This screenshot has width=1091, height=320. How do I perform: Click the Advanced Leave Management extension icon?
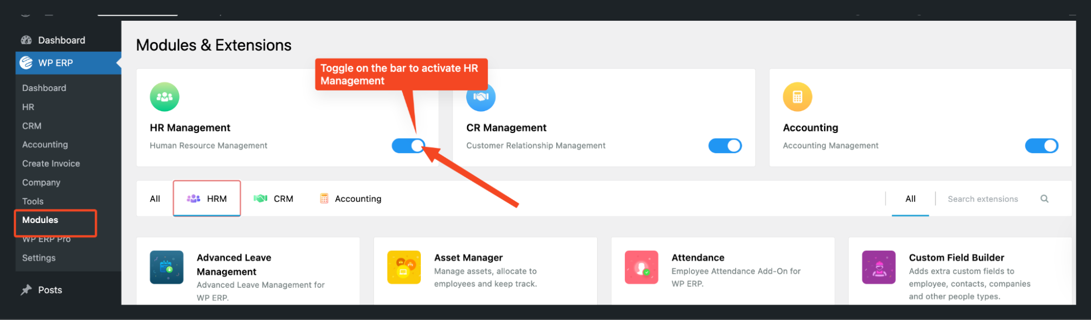166,267
